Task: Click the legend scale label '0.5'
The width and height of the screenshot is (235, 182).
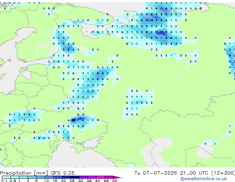Action: (13, 181)
